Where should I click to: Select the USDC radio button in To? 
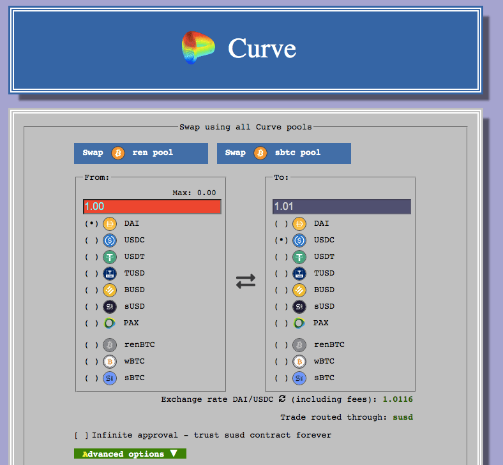282,240
